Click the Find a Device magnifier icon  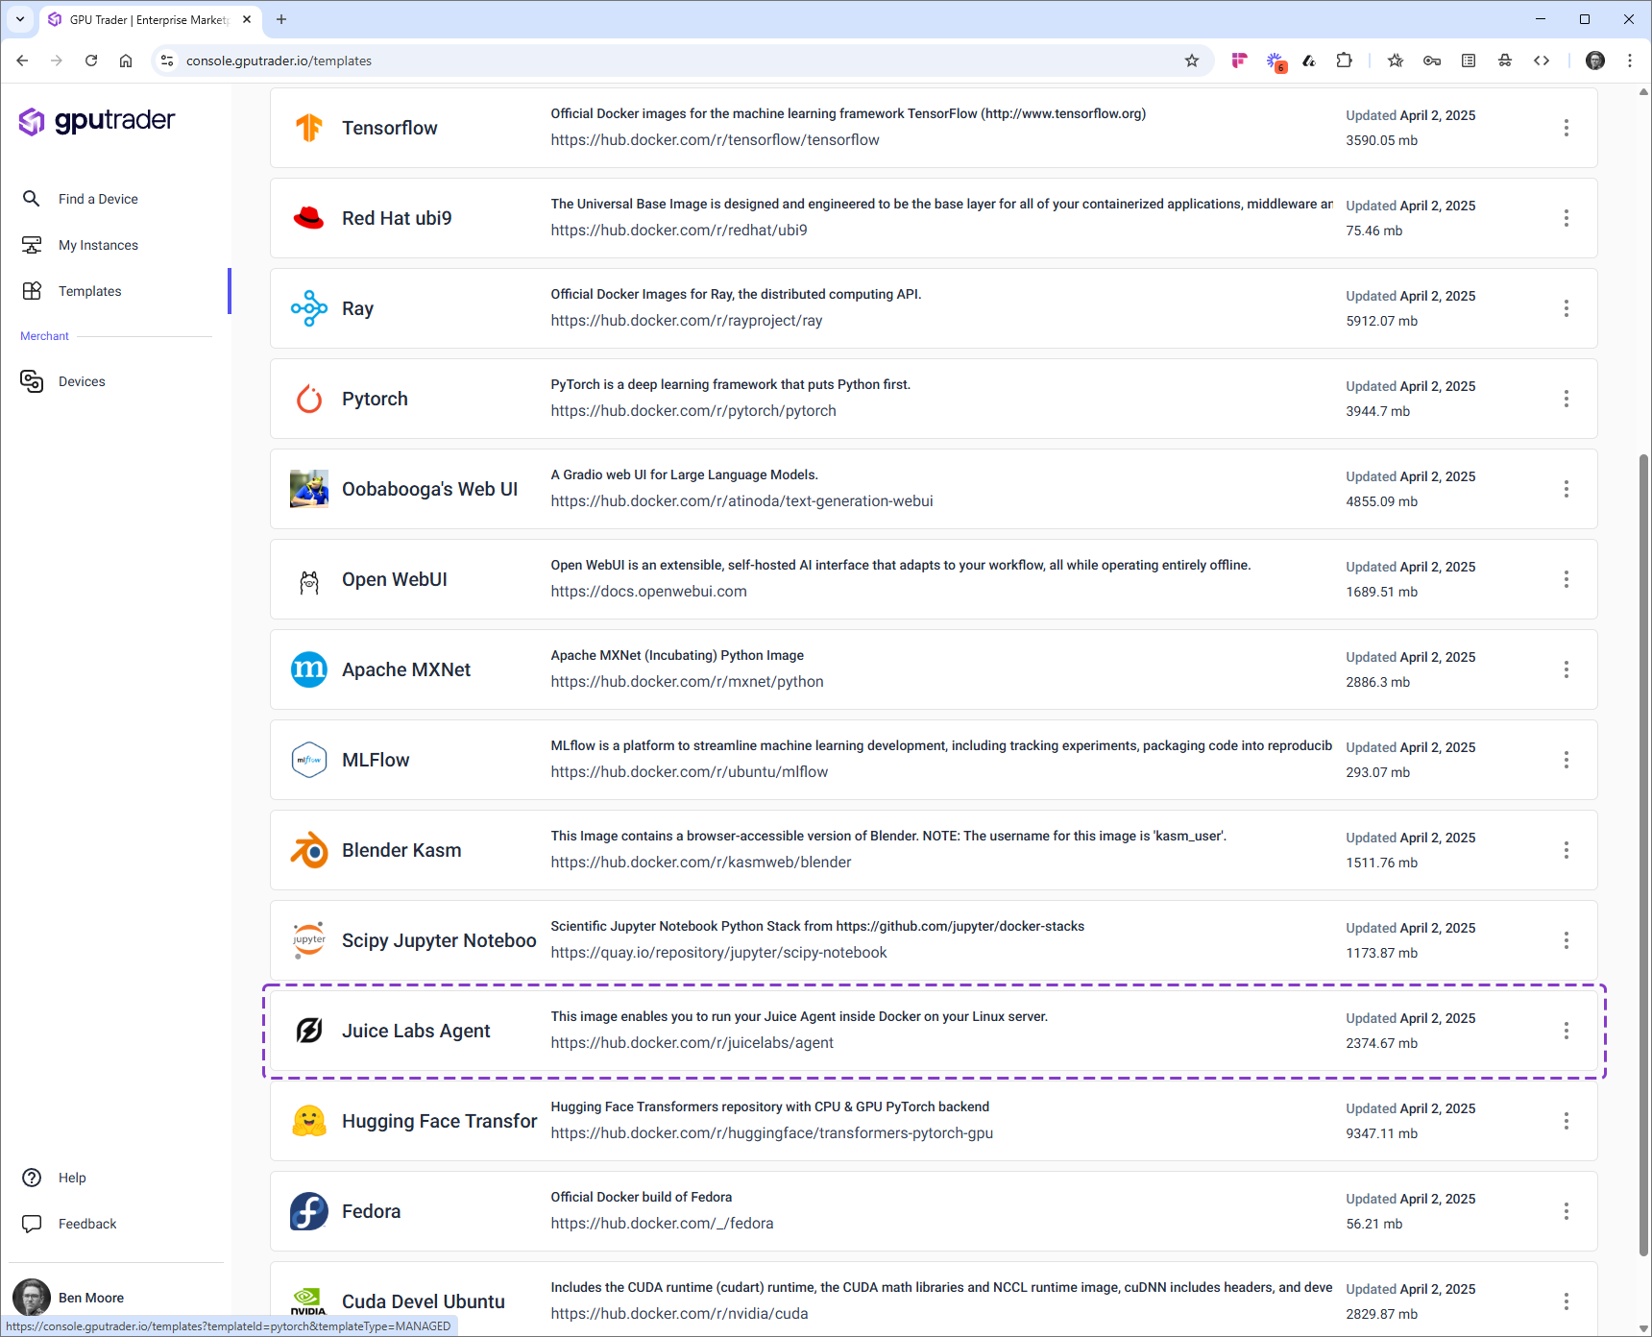click(32, 199)
